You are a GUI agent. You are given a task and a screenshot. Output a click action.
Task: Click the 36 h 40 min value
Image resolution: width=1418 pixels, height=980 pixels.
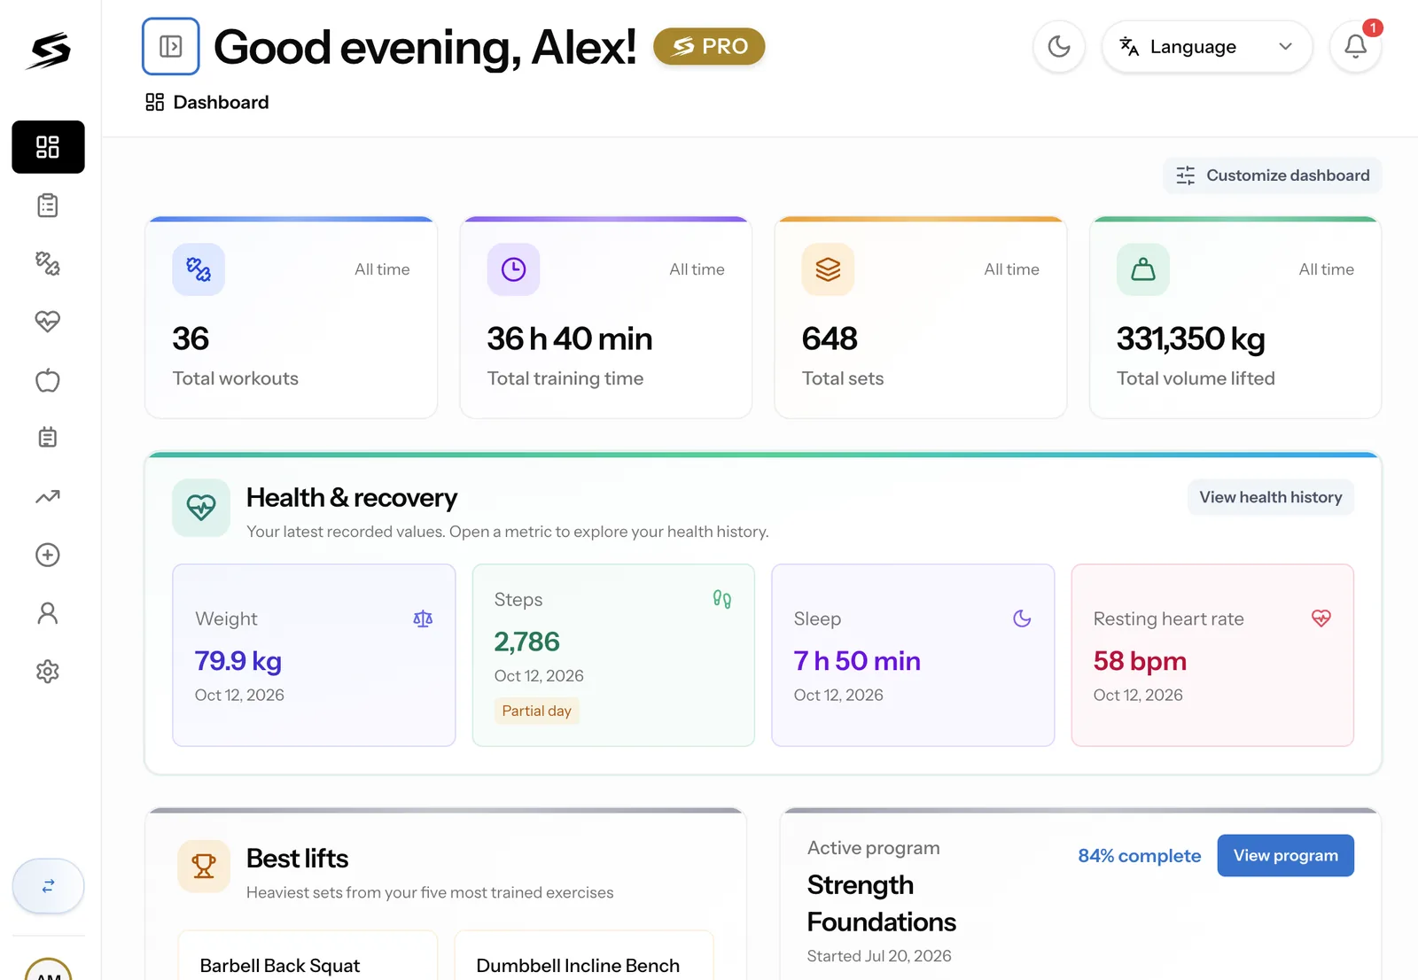coord(570,338)
